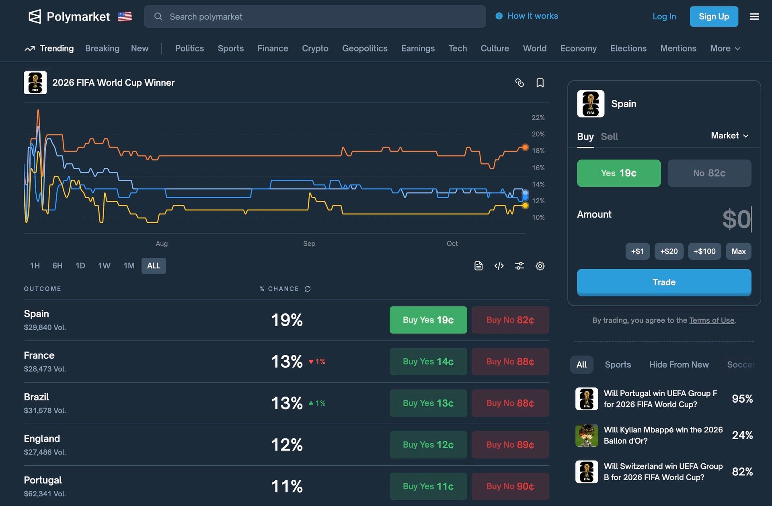The width and height of the screenshot is (772, 506).
Task: Open the chart document/rules icon
Action: tap(478, 266)
